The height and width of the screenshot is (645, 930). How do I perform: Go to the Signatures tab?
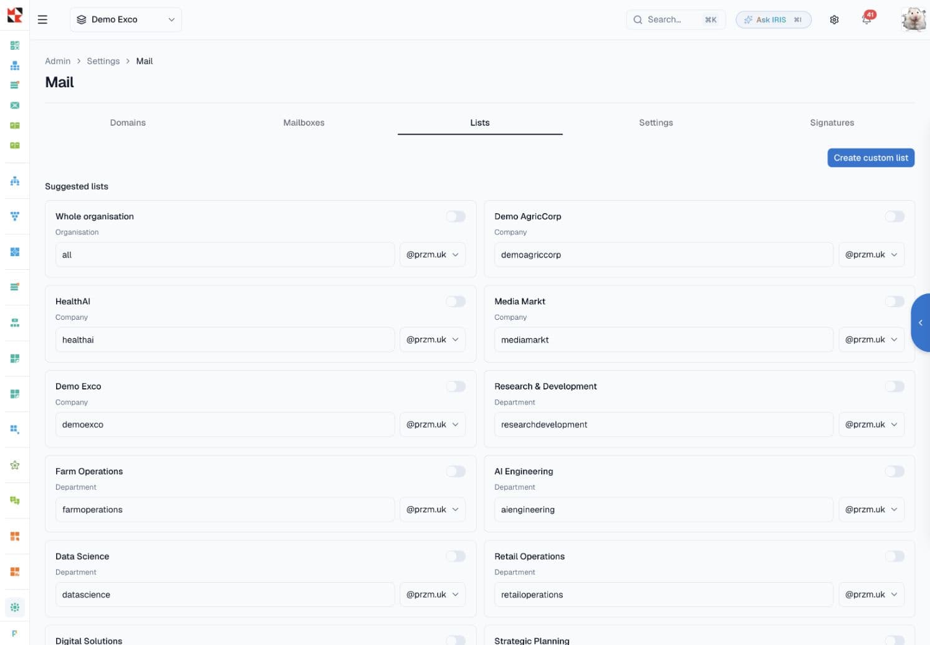[832, 123]
